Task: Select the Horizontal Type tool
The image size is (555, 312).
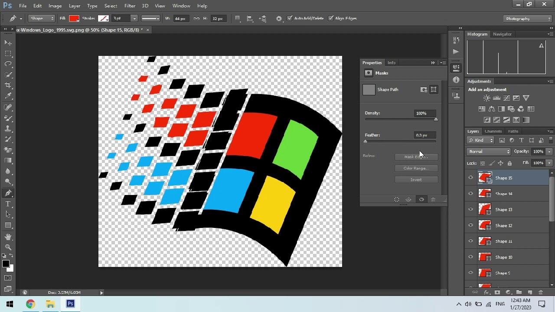Action: (8, 204)
